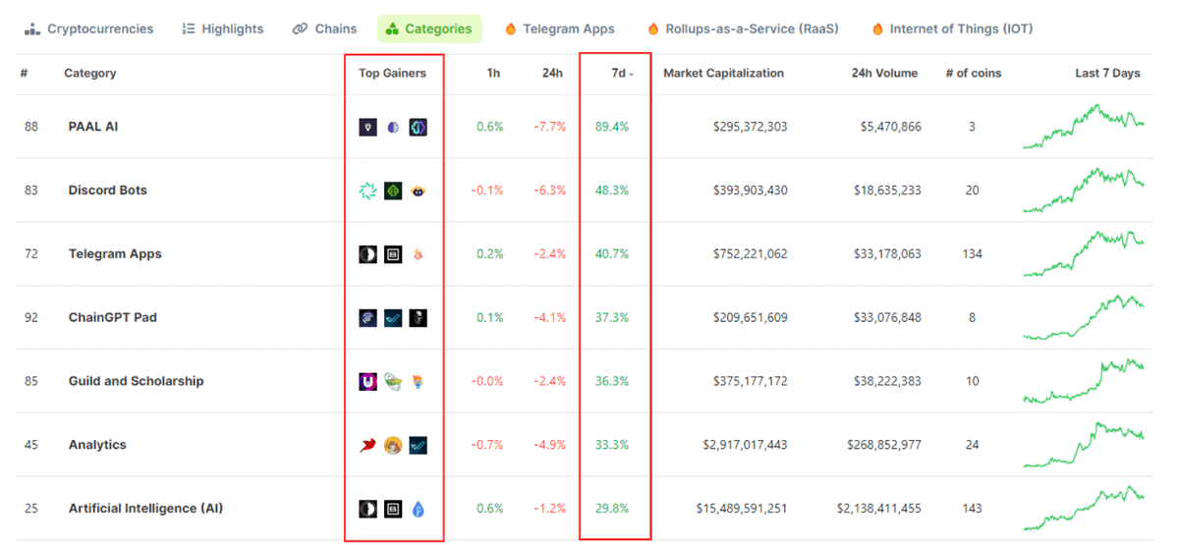Click middle top gainer icon for ChainGPT Pad
This screenshot has height=545, width=1179.
point(393,318)
